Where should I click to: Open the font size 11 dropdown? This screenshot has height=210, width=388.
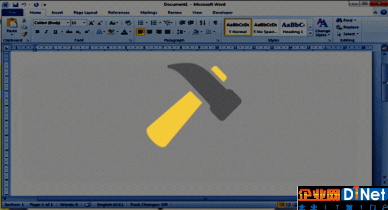tap(84, 22)
